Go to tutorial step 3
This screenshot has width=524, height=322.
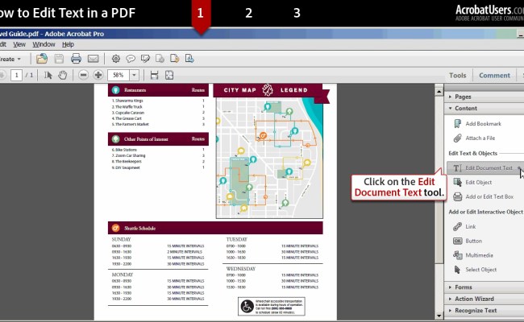297,13
